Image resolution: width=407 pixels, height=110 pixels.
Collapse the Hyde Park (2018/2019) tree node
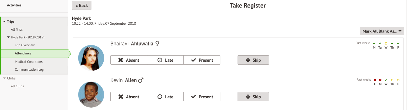(x=8, y=37)
